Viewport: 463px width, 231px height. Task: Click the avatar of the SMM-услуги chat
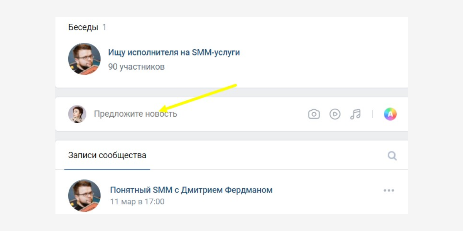tap(84, 59)
